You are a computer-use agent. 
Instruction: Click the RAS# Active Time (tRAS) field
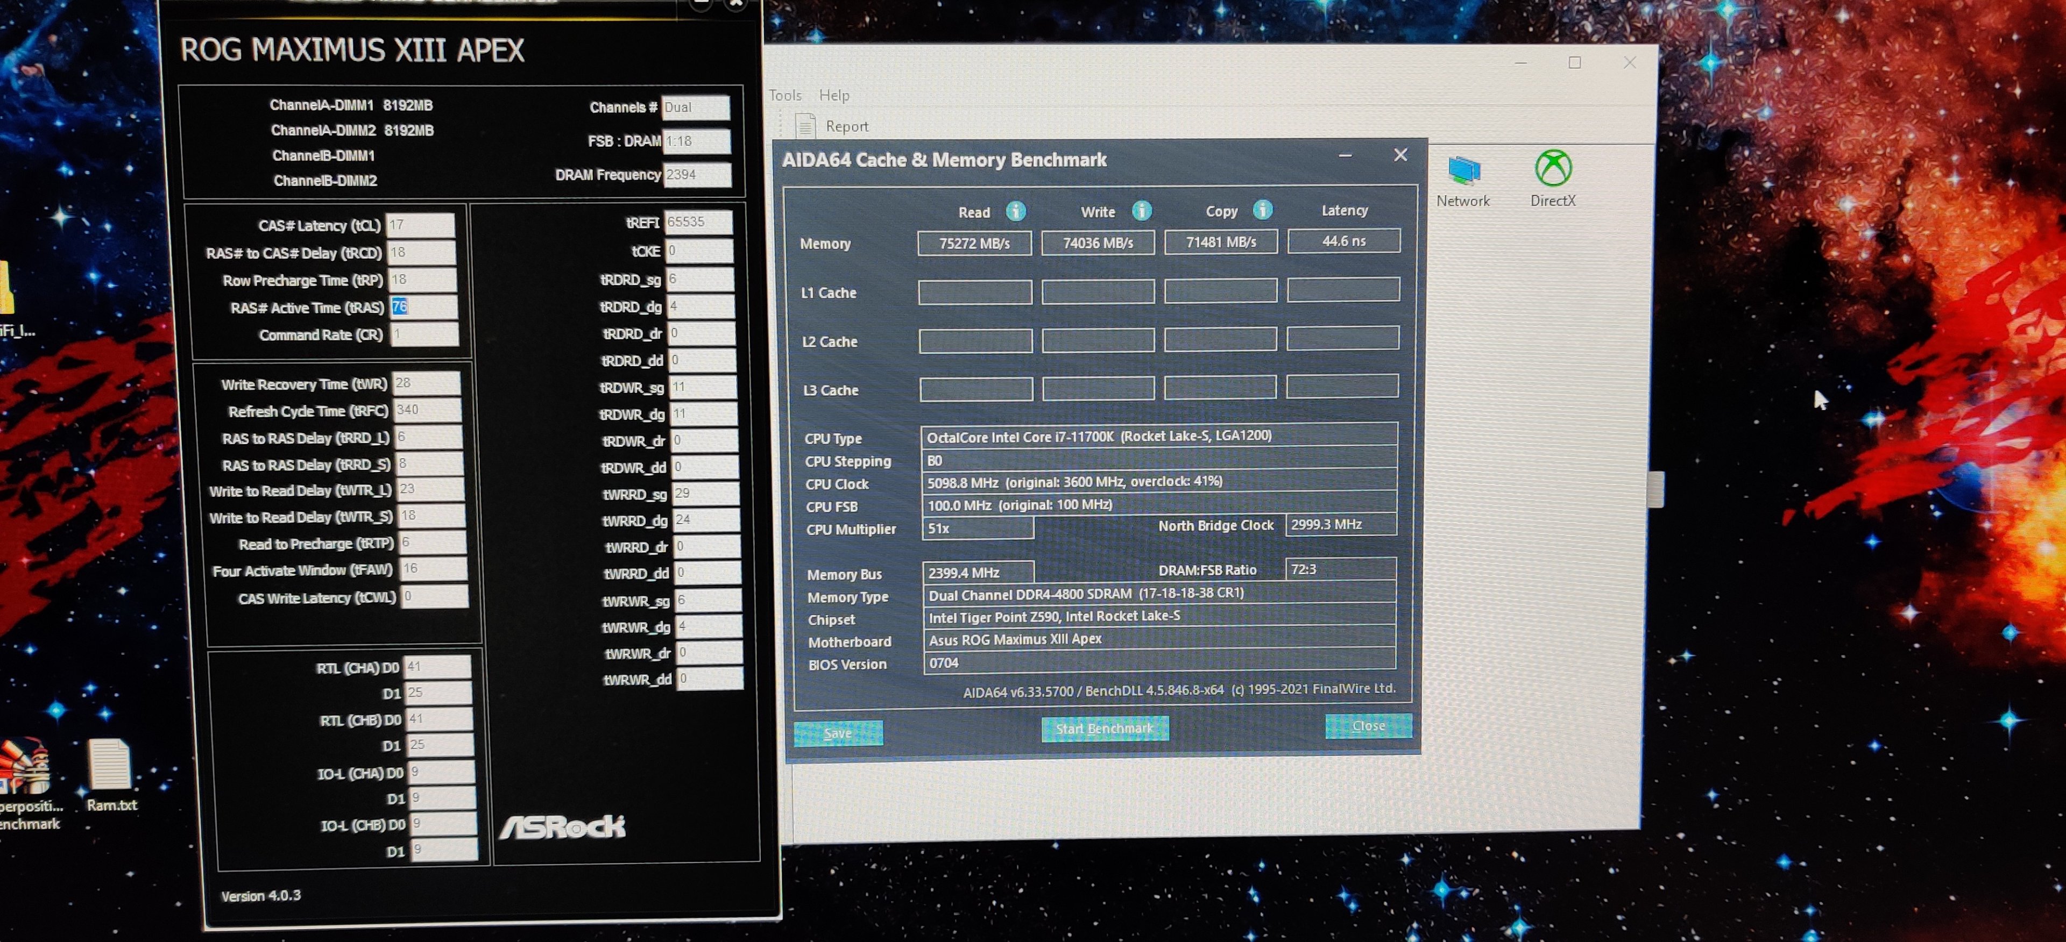coord(424,307)
